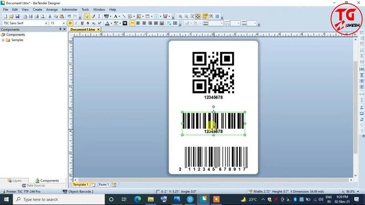Toggle bold formatting
The width and height of the screenshot is (365, 205).
tap(70, 23)
